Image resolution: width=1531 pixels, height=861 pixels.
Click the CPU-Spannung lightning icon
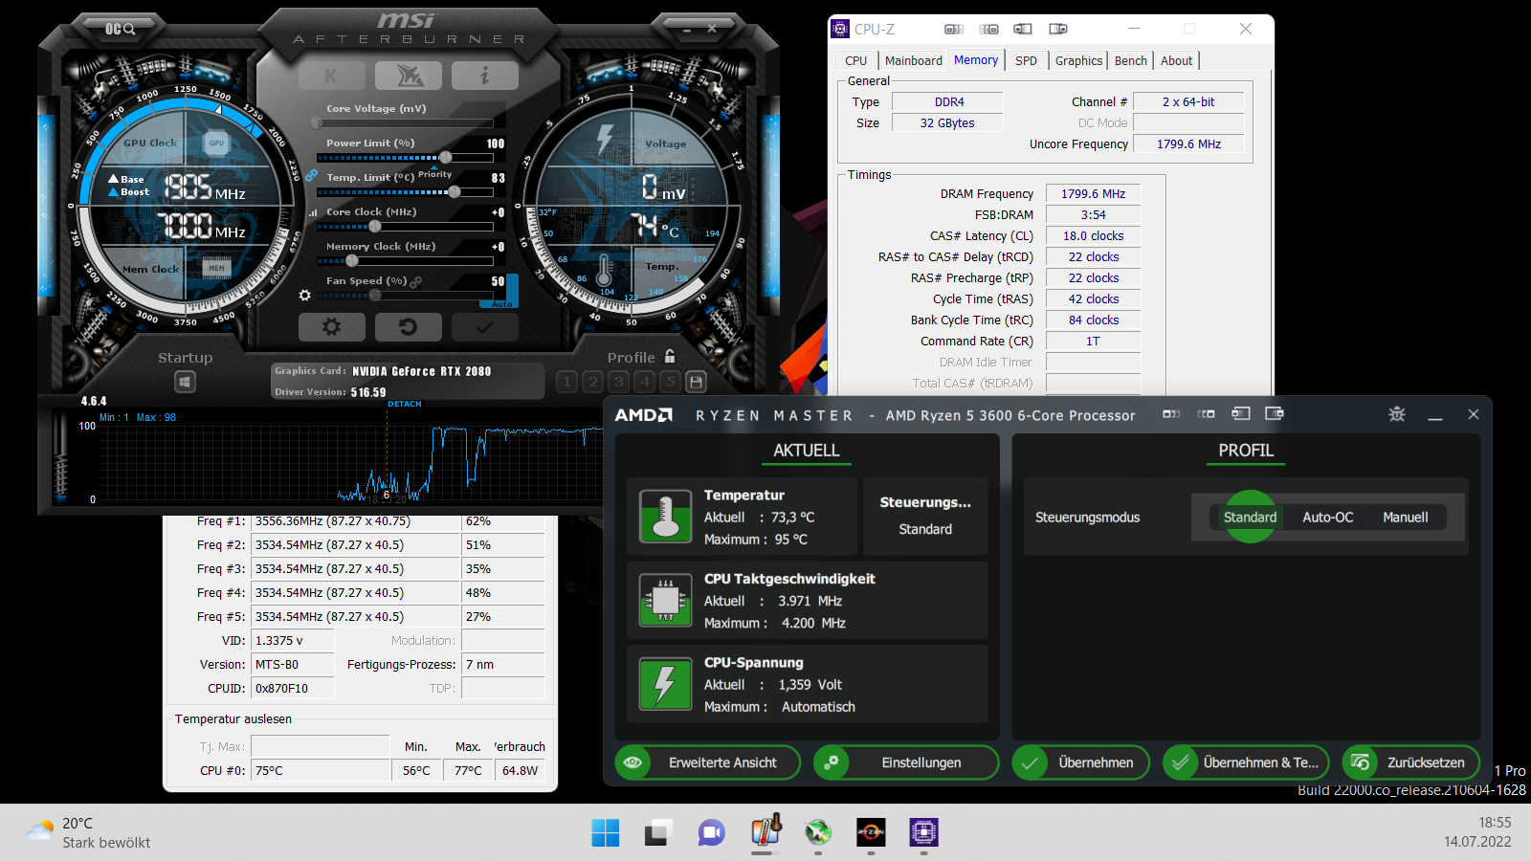665,684
